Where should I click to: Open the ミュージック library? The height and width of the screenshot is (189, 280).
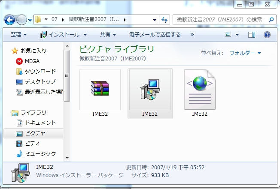36,154
